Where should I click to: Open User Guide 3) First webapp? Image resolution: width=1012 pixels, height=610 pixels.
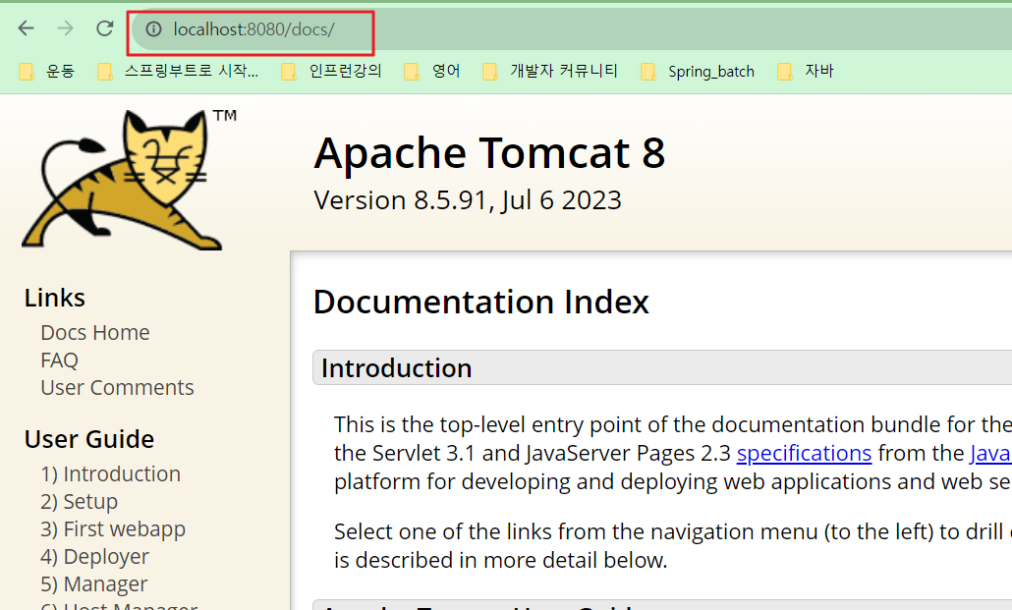click(113, 529)
